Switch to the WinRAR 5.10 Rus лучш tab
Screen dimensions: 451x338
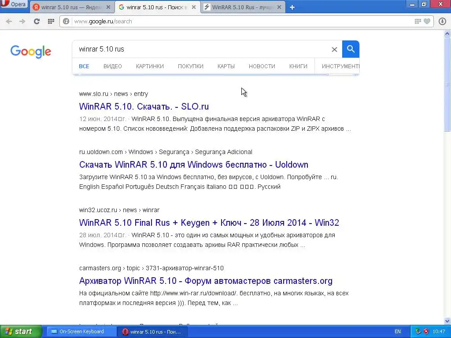242,7
